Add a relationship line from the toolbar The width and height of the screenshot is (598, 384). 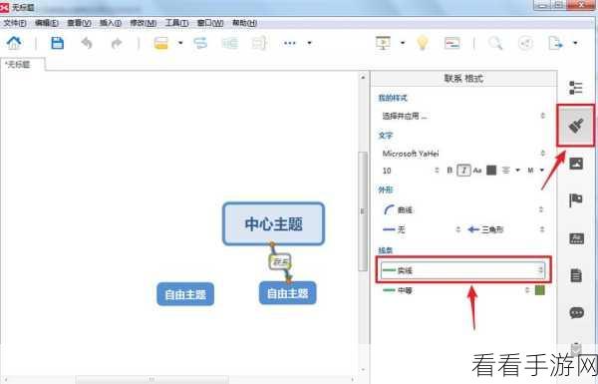[200, 43]
